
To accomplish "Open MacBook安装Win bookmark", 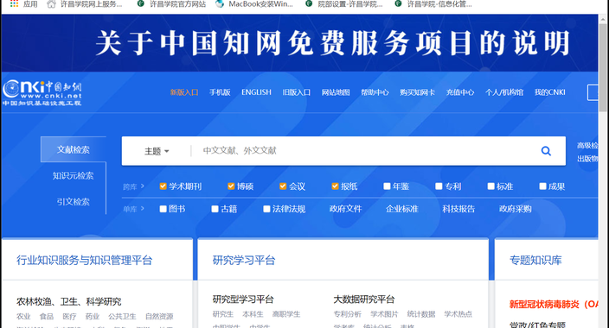I will point(254,4).
